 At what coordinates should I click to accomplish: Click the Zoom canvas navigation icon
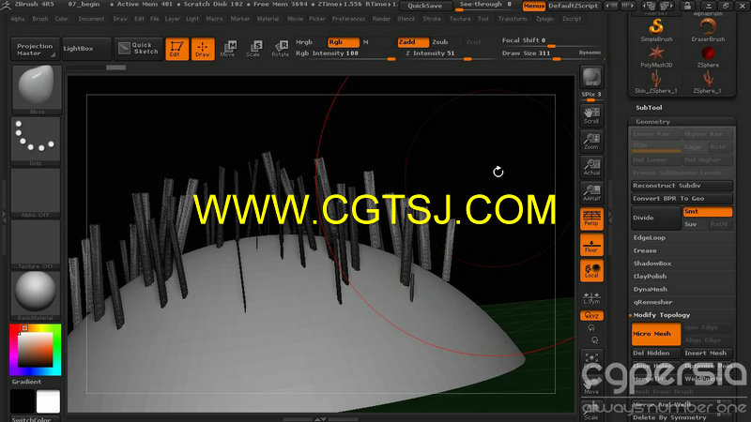pos(591,142)
